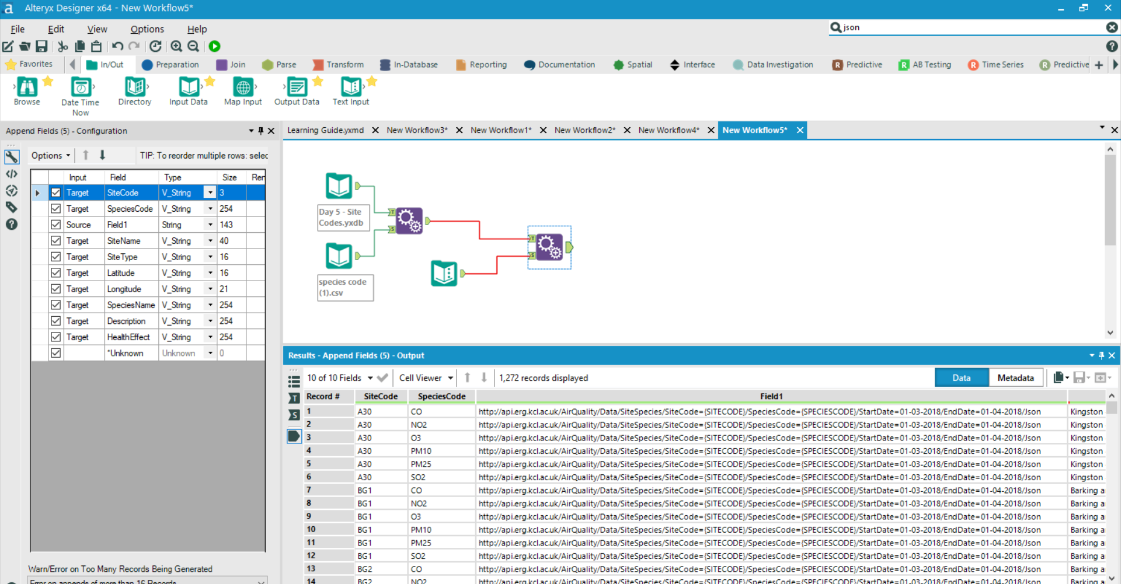
Task: Uncheck the Source Field1 checkbox
Action: [x=55, y=224]
